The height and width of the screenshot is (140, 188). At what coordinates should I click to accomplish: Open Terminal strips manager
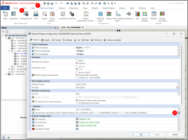[x=100, y=14]
